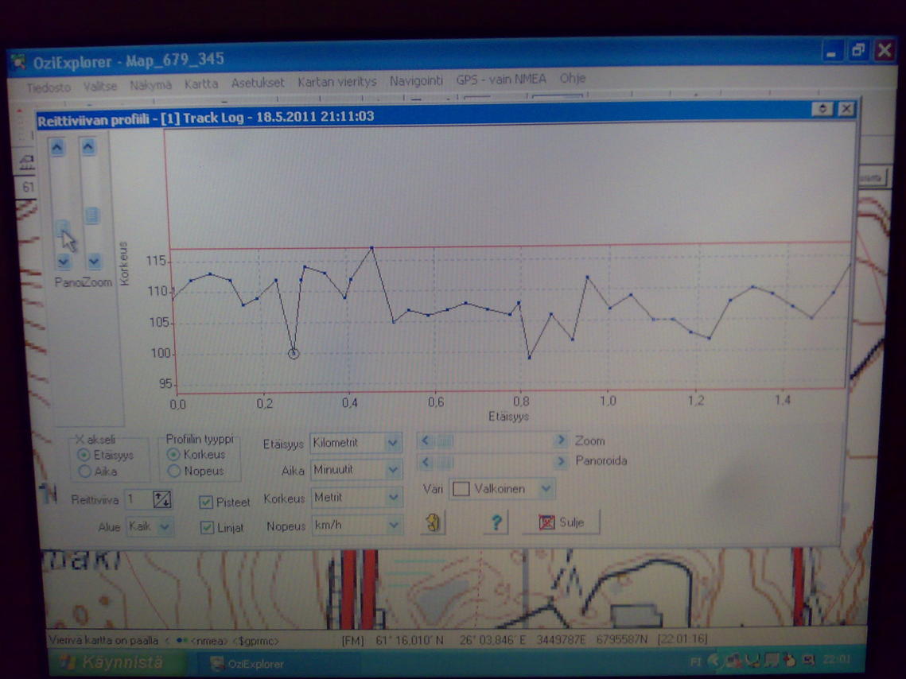
Task: Click the hand icon button beside Sulje
Action: point(433,522)
